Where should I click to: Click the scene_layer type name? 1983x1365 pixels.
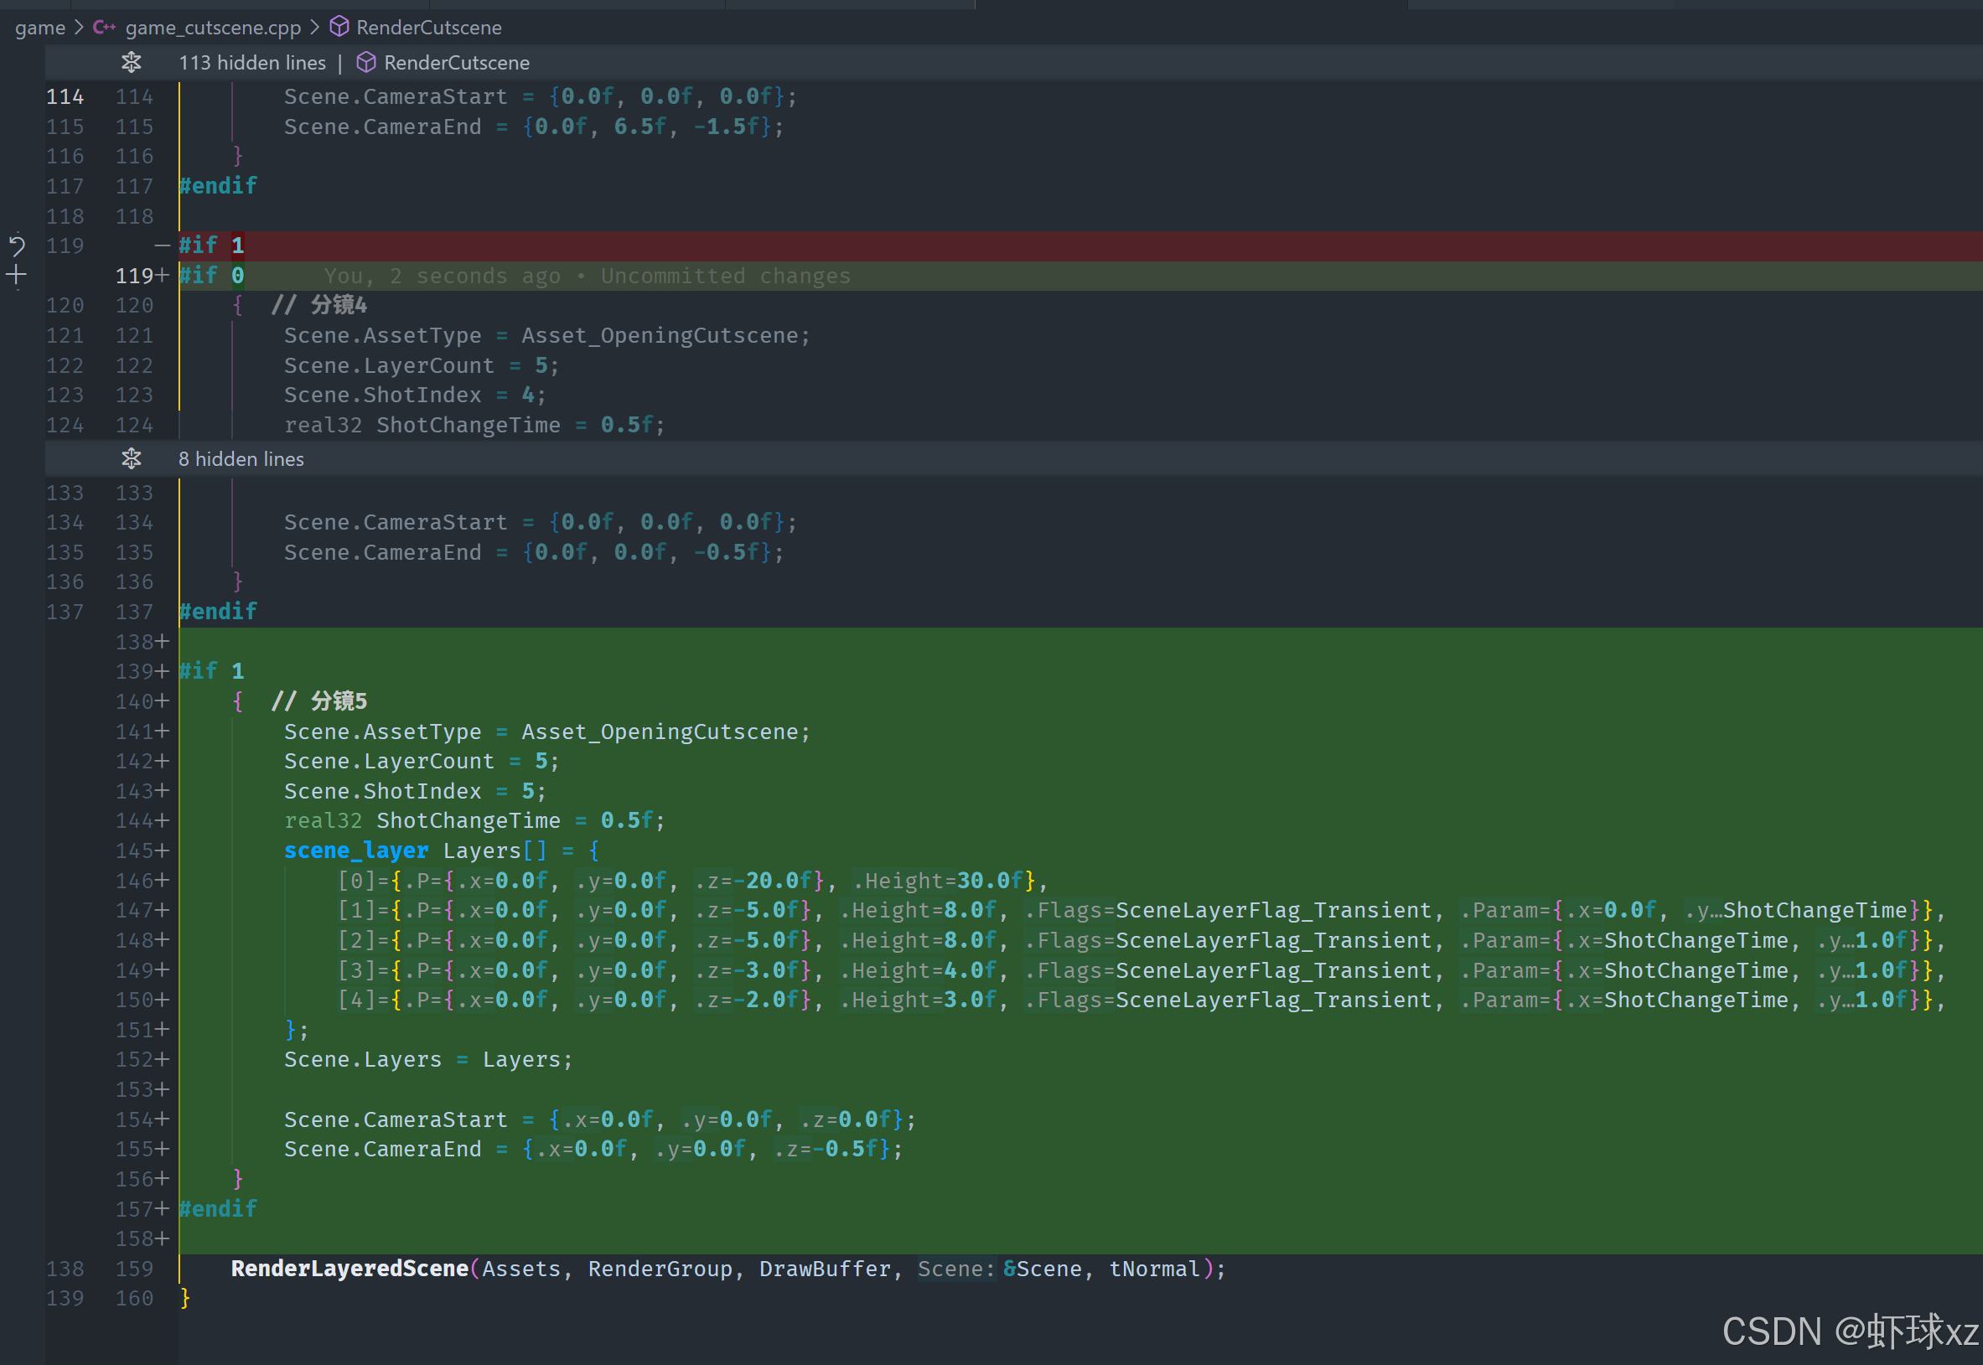[356, 851]
